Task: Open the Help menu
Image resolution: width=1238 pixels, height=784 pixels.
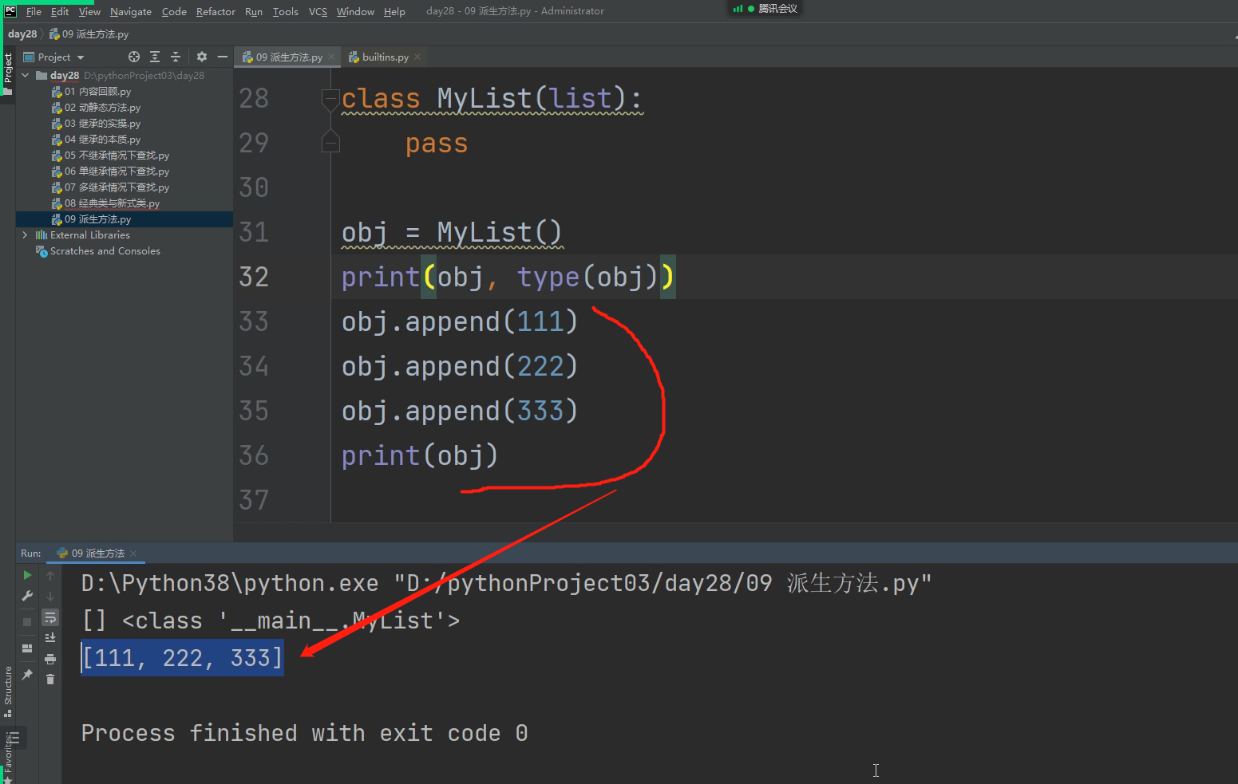Action: (x=394, y=11)
